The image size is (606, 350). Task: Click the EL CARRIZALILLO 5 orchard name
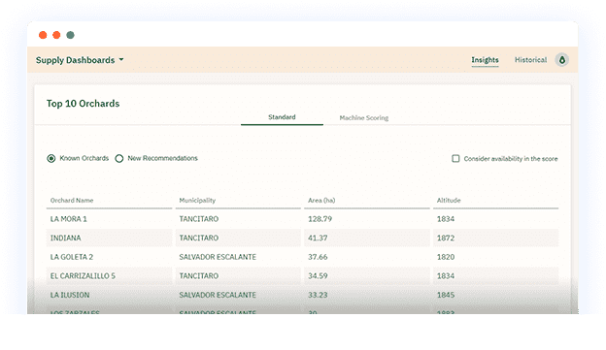point(83,276)
